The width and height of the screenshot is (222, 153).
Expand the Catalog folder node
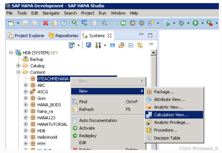(18, 65)
